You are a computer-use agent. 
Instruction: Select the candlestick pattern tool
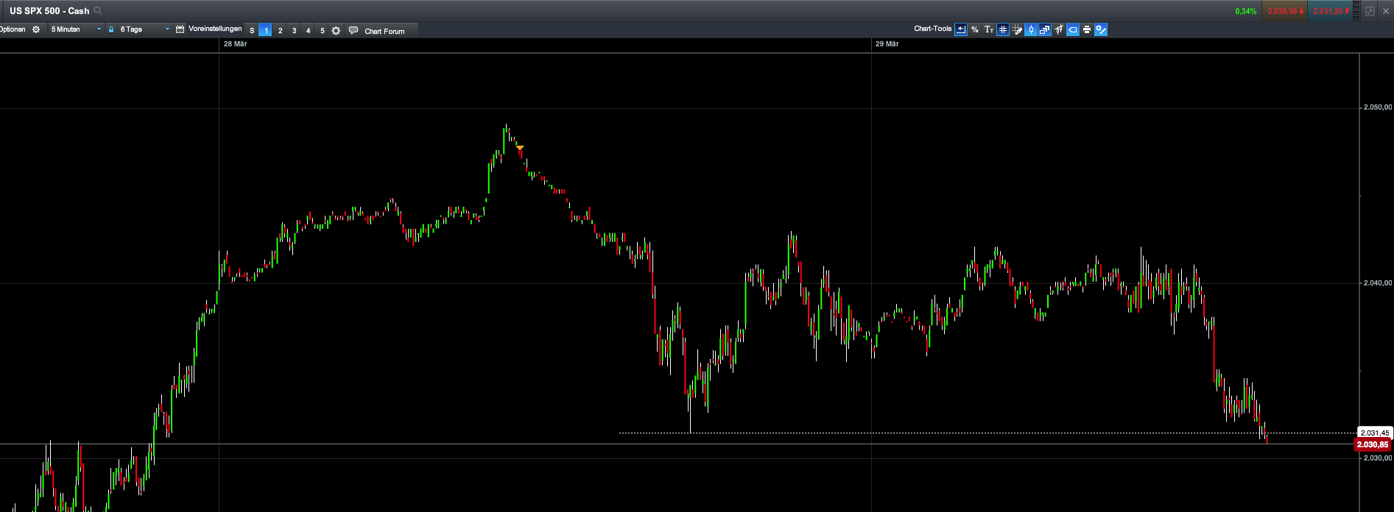1059,29
